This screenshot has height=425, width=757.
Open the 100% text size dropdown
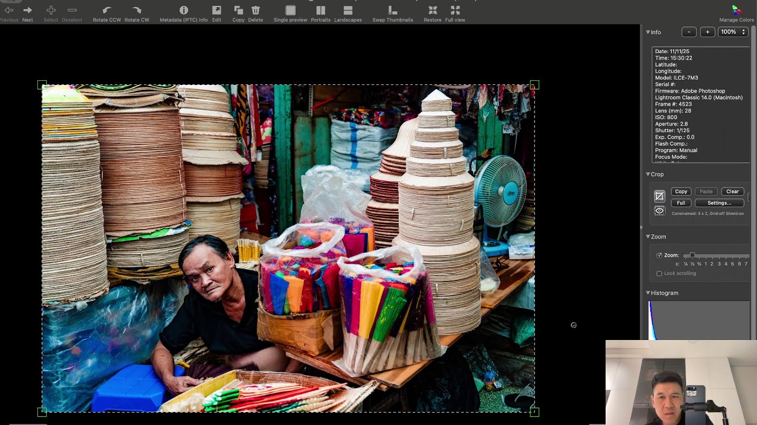pyautogui.click(x=733, y=32)
